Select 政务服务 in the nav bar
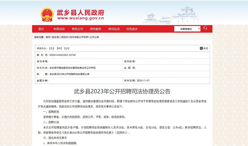The width and height of the screenshot is (248, 146). point(96,29)
